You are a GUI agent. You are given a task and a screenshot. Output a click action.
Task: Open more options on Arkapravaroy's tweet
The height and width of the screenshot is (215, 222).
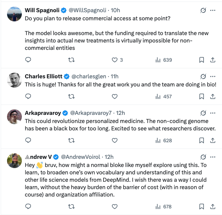coord(213,113)
